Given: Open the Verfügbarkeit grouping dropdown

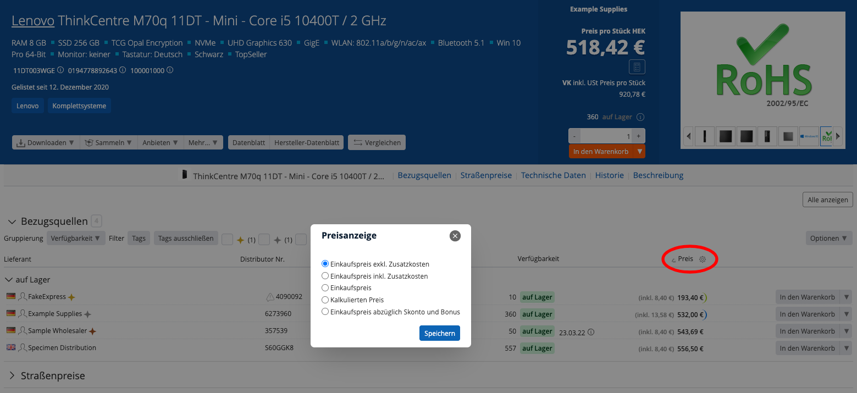Looking at the screenshot, I should pos(75,239).
